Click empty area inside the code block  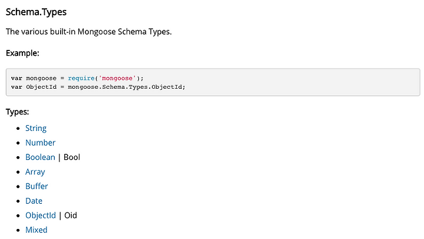(x=297, y=82)
